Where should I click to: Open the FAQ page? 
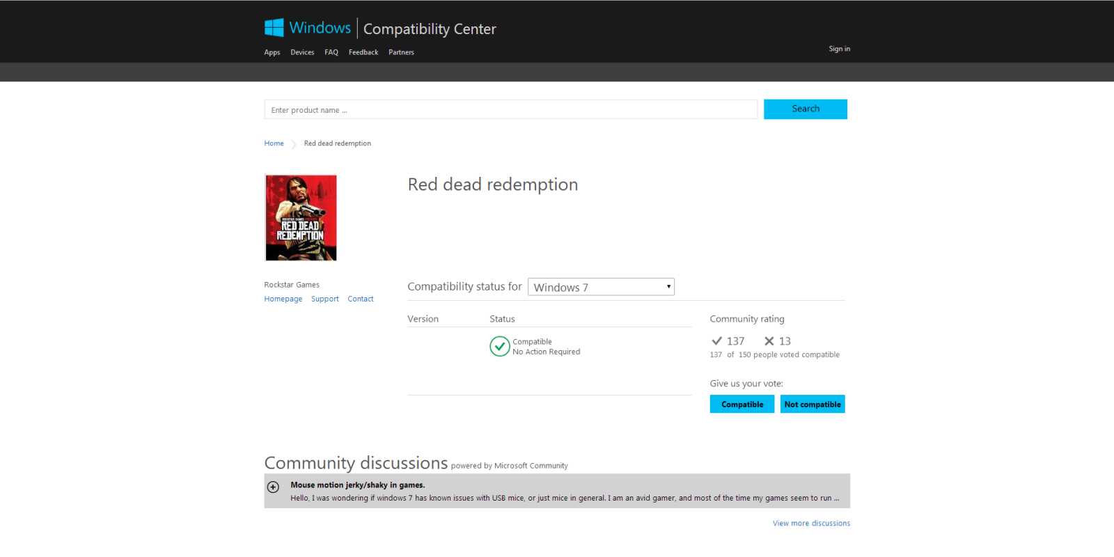(x=331, y=52)
